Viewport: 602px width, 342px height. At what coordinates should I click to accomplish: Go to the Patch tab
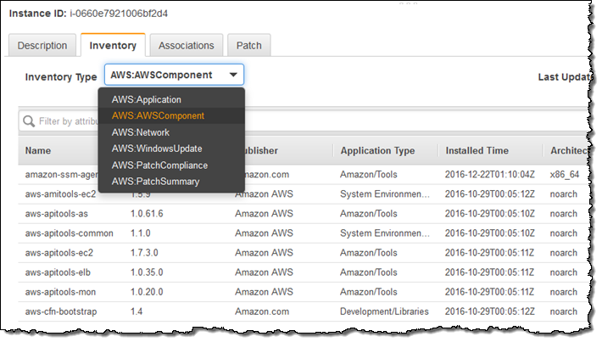click(x=248, y=45)
